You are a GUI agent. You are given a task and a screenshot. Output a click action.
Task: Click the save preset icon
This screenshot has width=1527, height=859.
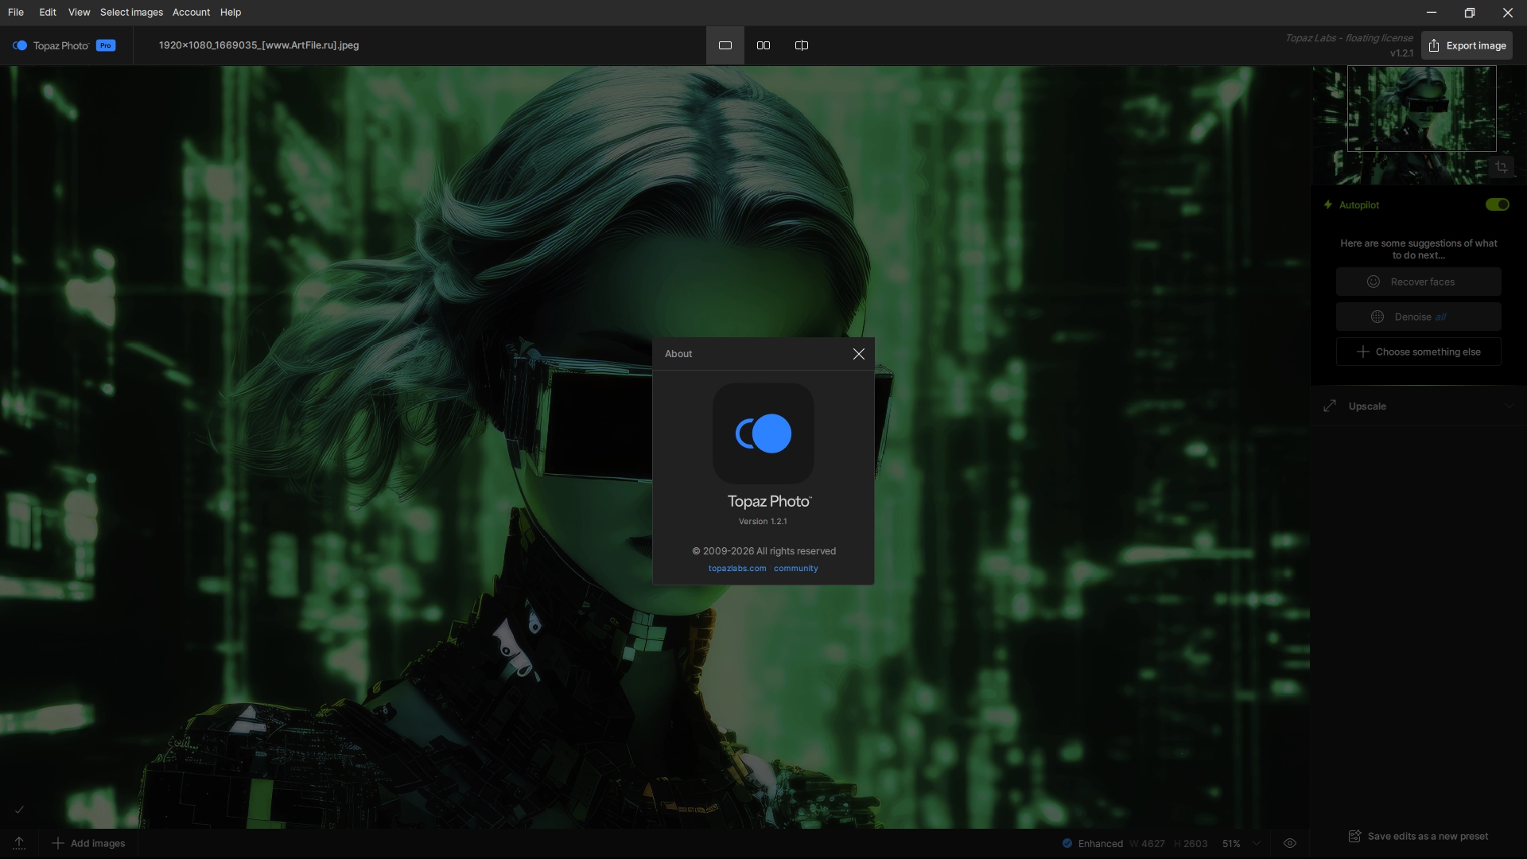pyautogui.click(x=1354, y=836)
